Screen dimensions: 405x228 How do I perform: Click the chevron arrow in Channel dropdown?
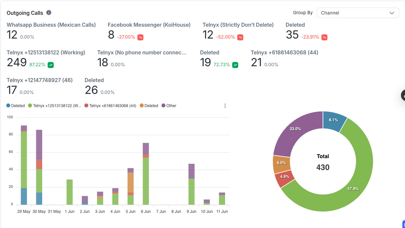click(x=391, y=13)
